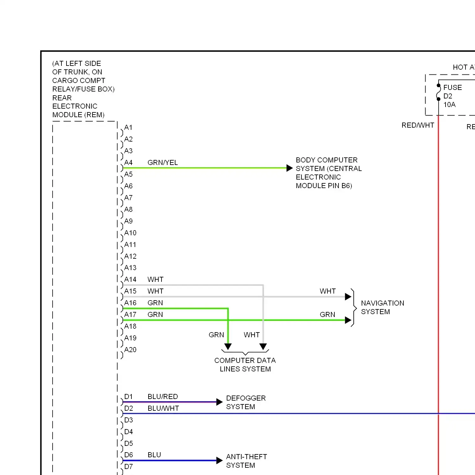Click the A18 pin label

[130, 326]
